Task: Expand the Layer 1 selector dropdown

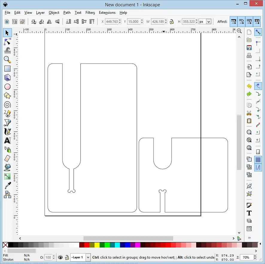Action: point(88,257)
